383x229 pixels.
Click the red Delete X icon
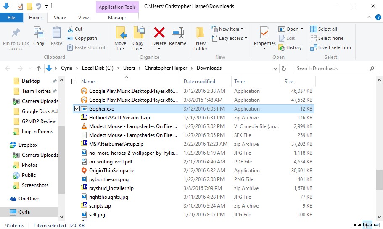coord(159,32)
